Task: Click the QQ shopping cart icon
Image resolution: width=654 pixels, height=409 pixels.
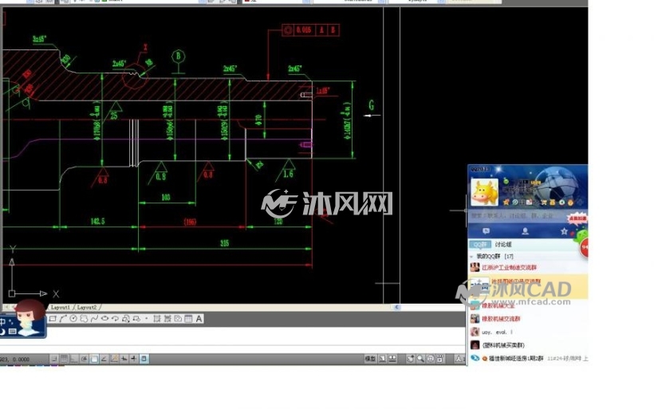Action: pyautogui.click(x=544, y=203)
